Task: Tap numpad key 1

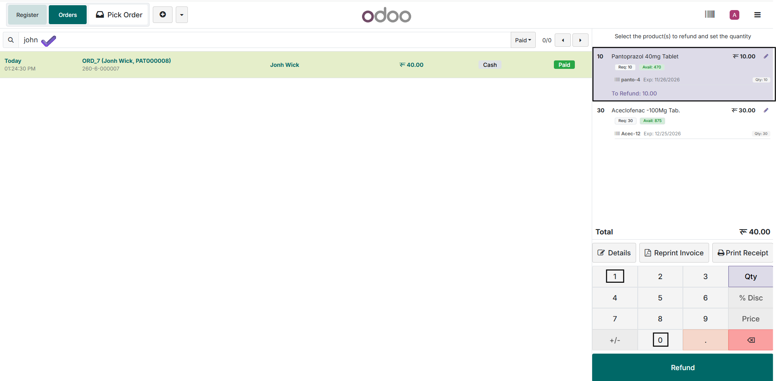Action: [x=615, y=276]
